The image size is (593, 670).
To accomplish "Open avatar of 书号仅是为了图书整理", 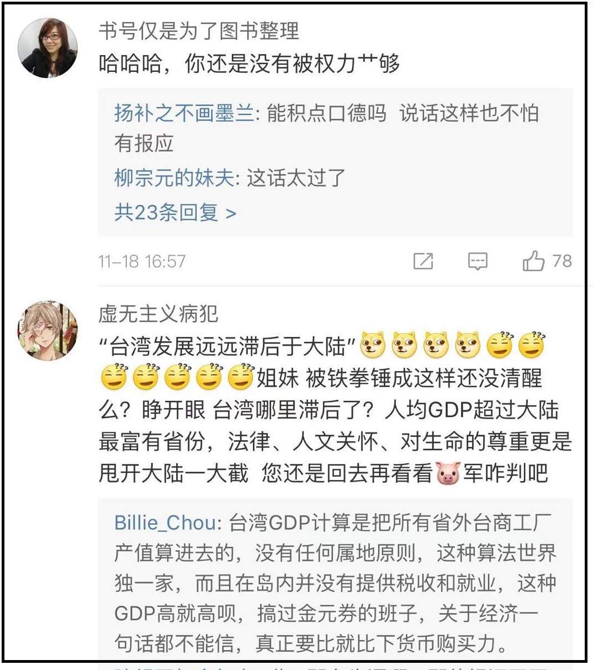I will 47,48.
